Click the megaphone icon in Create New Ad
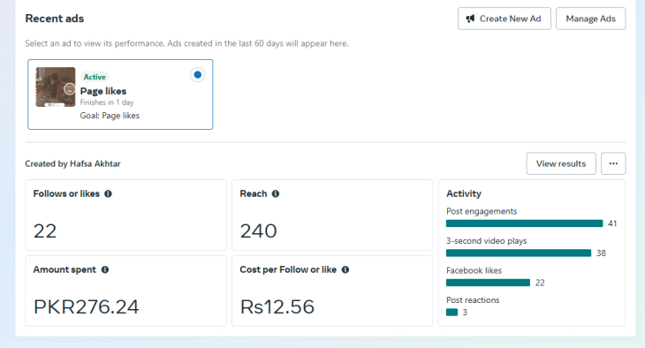 (470, 19)
